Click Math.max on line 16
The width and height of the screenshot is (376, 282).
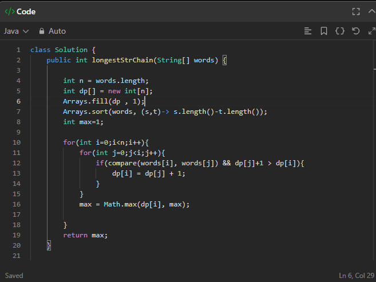(x=120, y=204)
